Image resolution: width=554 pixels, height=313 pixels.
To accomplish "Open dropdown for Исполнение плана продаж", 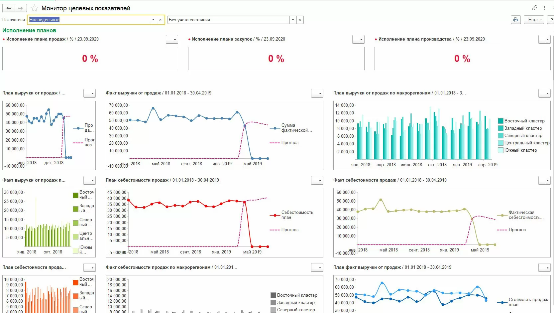I will pyautogui.click(x=172, y=39).
